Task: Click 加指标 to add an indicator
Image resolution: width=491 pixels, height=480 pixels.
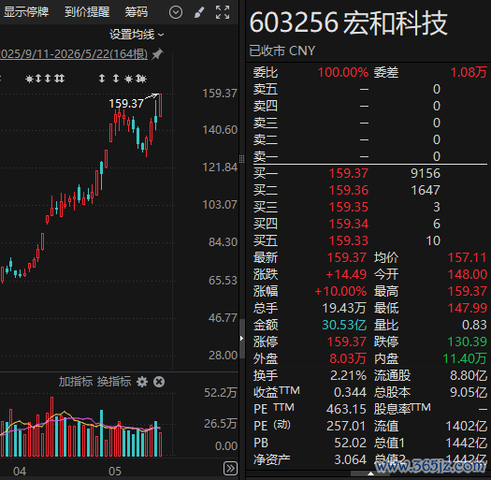Action: coord(76,382)
